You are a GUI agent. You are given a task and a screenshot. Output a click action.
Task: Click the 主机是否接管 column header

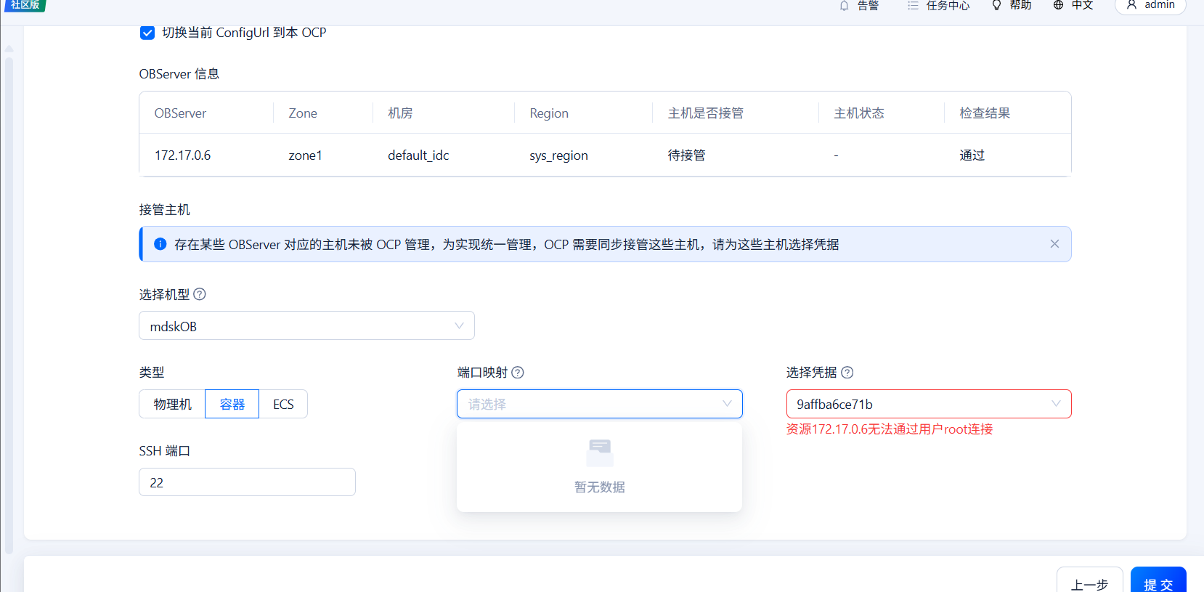pos(706,113)
